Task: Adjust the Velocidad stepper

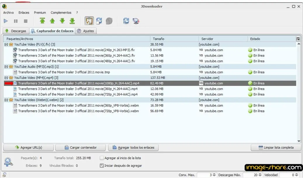Action: point(297,175)
